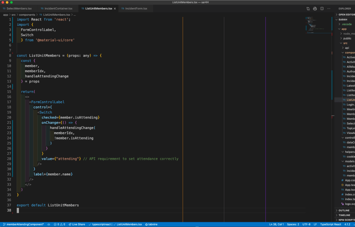Collapse the SAR4H workspace section

(345, 19)
